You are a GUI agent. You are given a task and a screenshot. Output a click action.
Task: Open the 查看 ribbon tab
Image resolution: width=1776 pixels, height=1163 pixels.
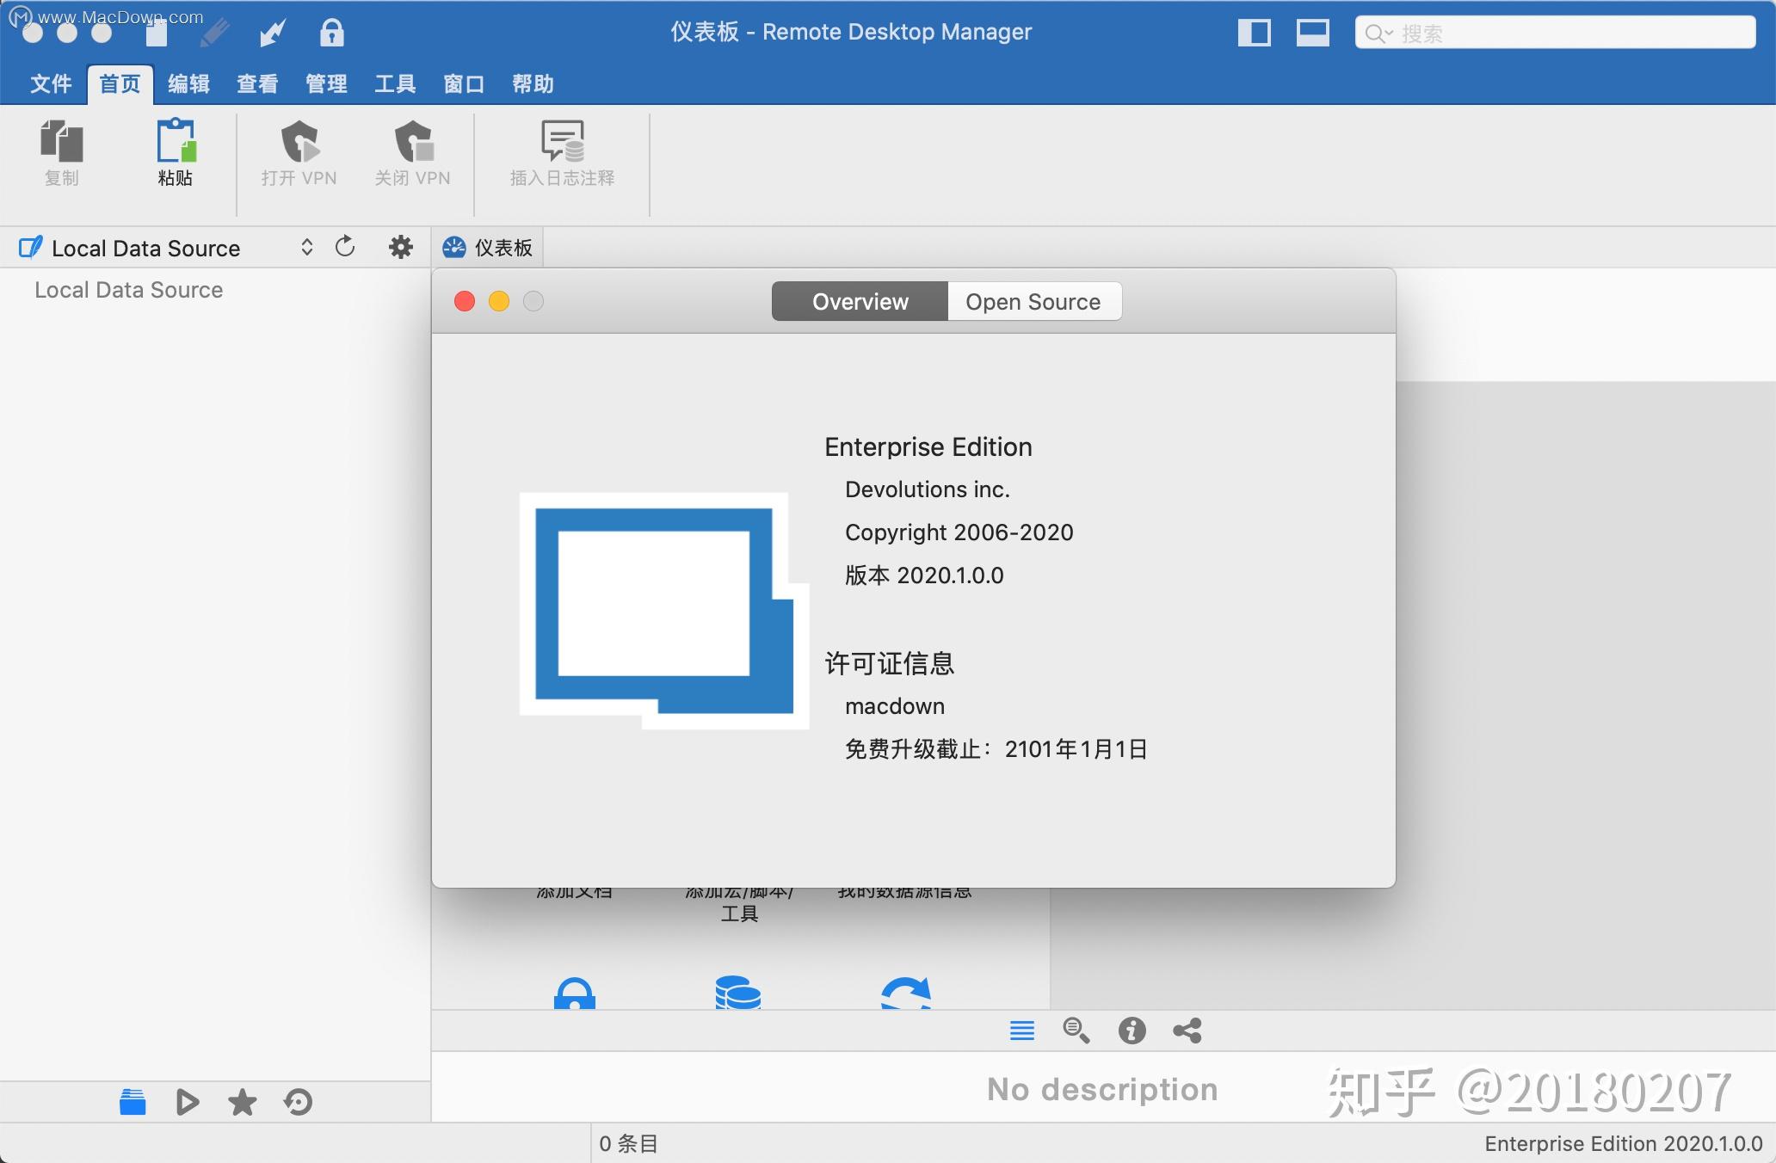(257, 83)
